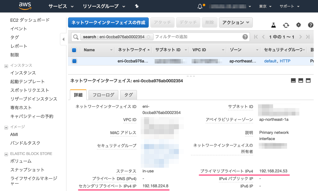This screenshot has height=191, width=318.
Task: Click ネットワークインターフェイスの作成 button
Action: pyautogui.click(x=108, y=22)
